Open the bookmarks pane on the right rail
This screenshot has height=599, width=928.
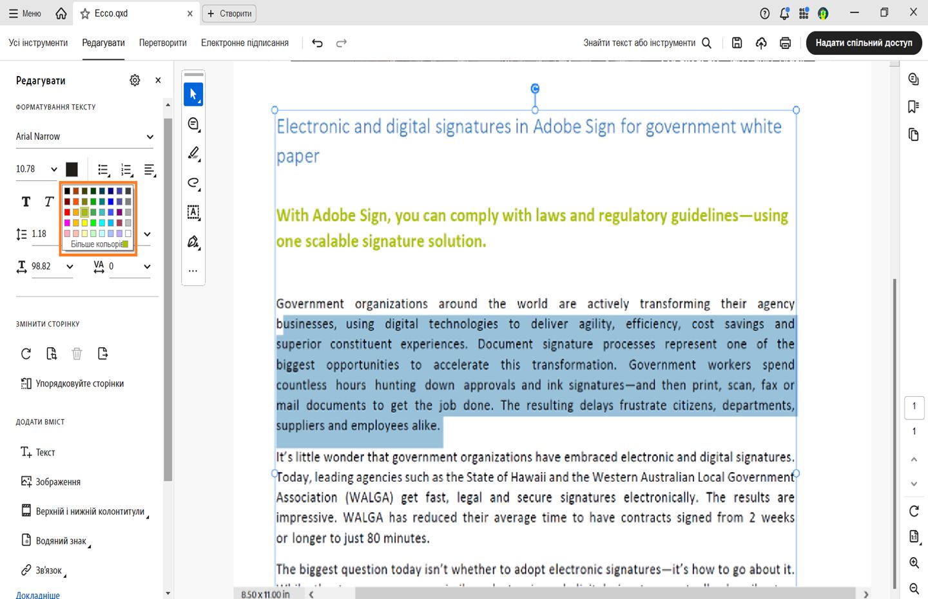(x=913, y=107)
